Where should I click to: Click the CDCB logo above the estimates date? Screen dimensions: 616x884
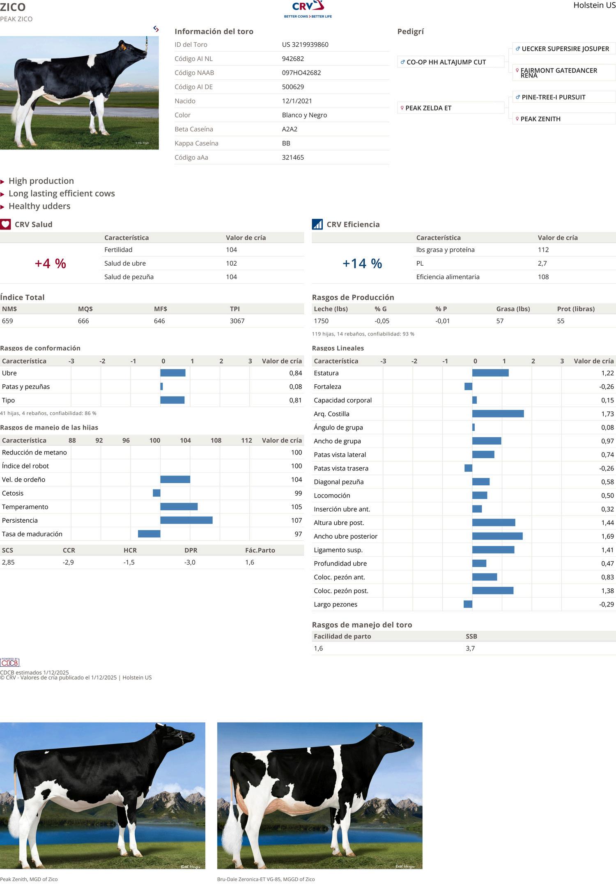pos(10,662)
